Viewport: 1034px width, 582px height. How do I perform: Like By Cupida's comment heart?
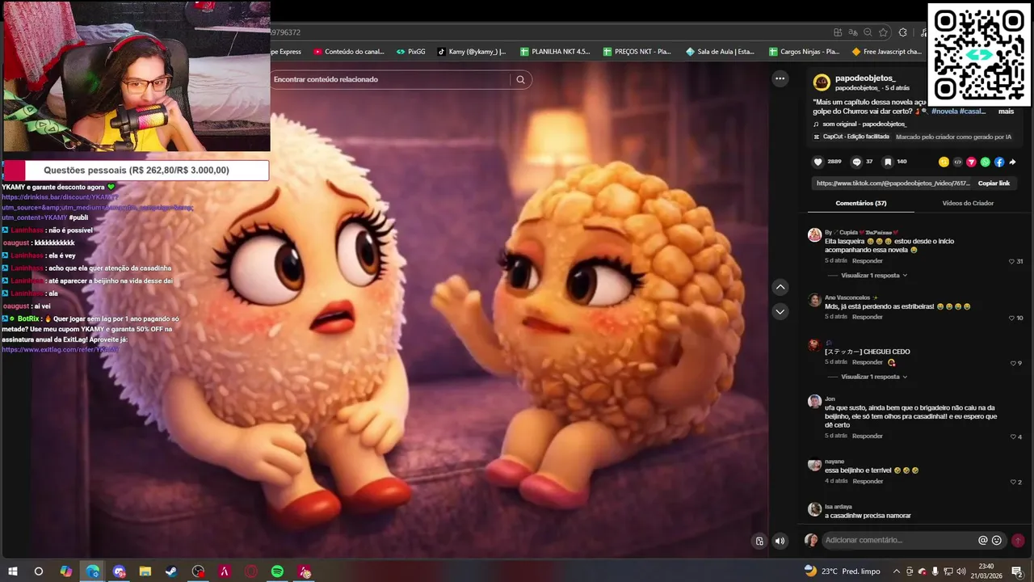pos(1011,261)
